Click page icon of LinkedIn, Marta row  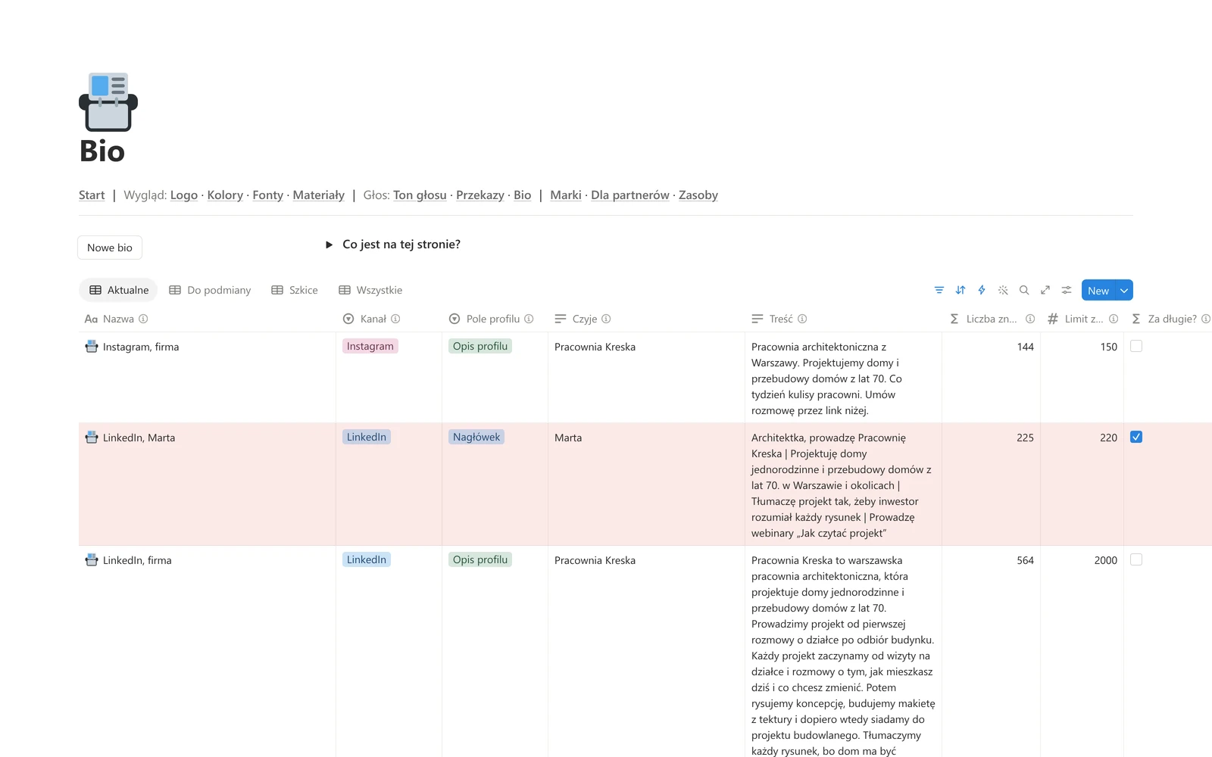click(x=92, y=438)
